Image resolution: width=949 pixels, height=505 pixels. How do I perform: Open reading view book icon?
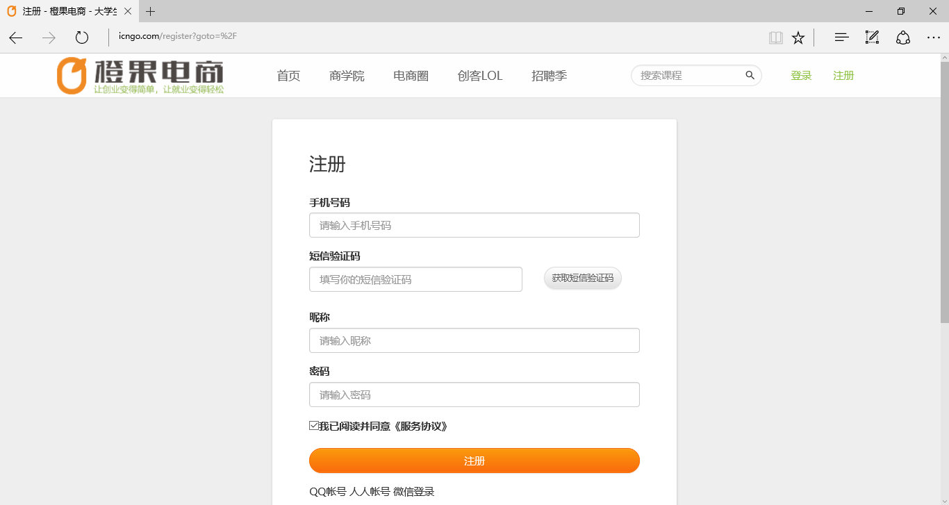click(x=775, y=38)
